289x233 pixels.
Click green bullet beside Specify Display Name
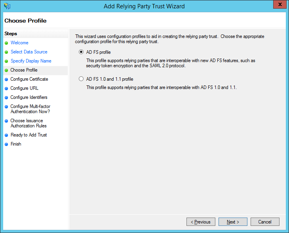tap(6, 61)
